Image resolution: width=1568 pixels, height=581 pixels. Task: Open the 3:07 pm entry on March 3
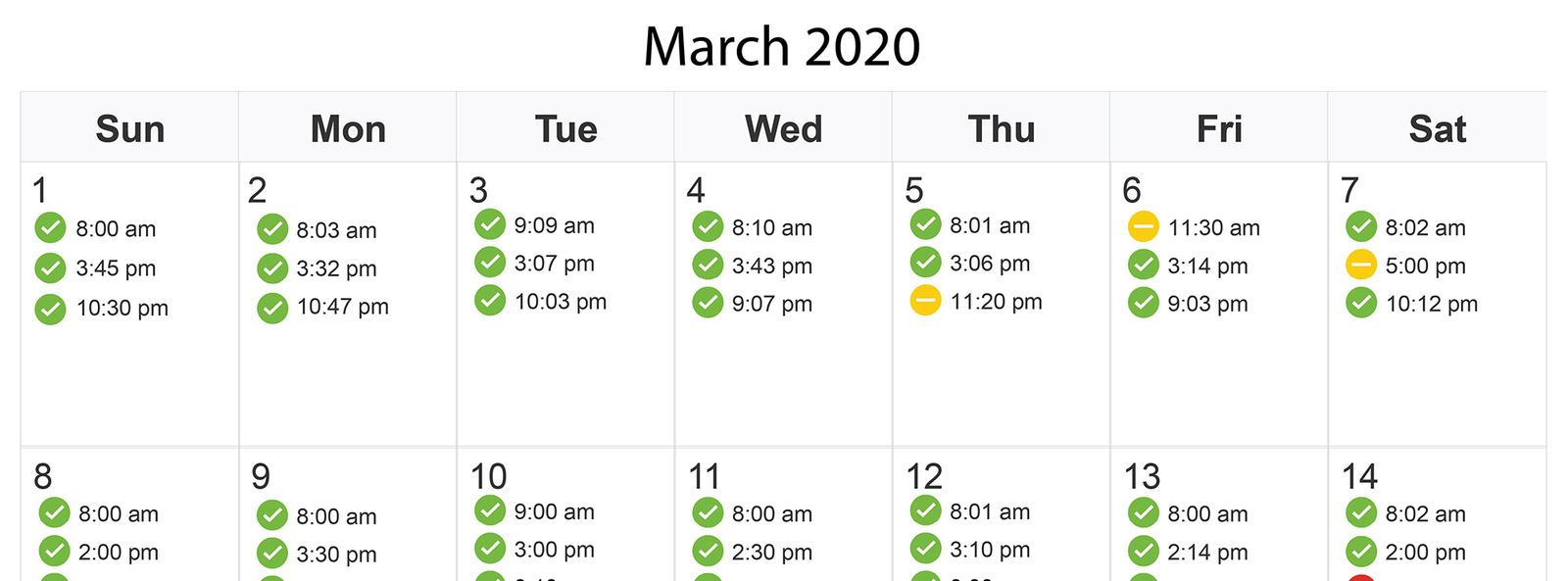[x=554, y=264]
